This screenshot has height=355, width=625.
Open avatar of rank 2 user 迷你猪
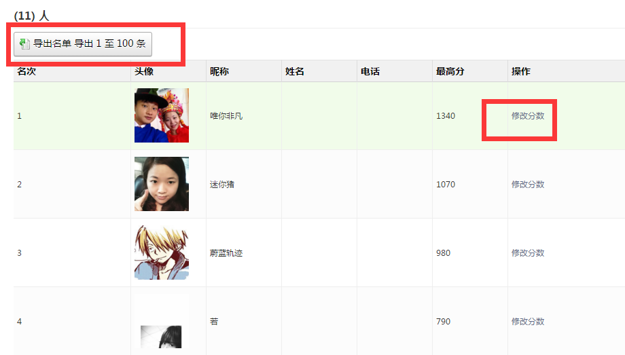[x=162, y=184]
